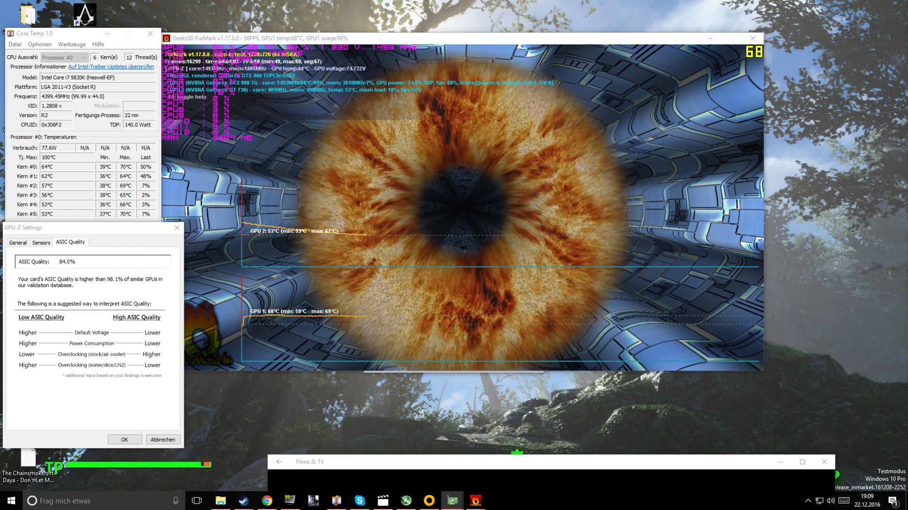Click the Intel Core i7 5820K model field
This screenshot has width=908, height=510.
[97, 78]
